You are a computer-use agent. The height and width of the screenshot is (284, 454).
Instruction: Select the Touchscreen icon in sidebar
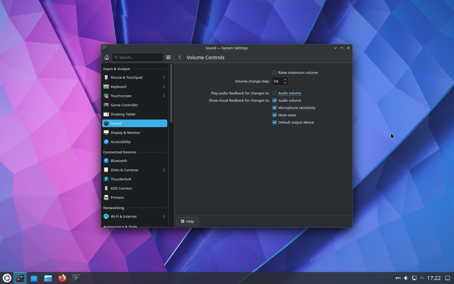[x=106, y=96]
